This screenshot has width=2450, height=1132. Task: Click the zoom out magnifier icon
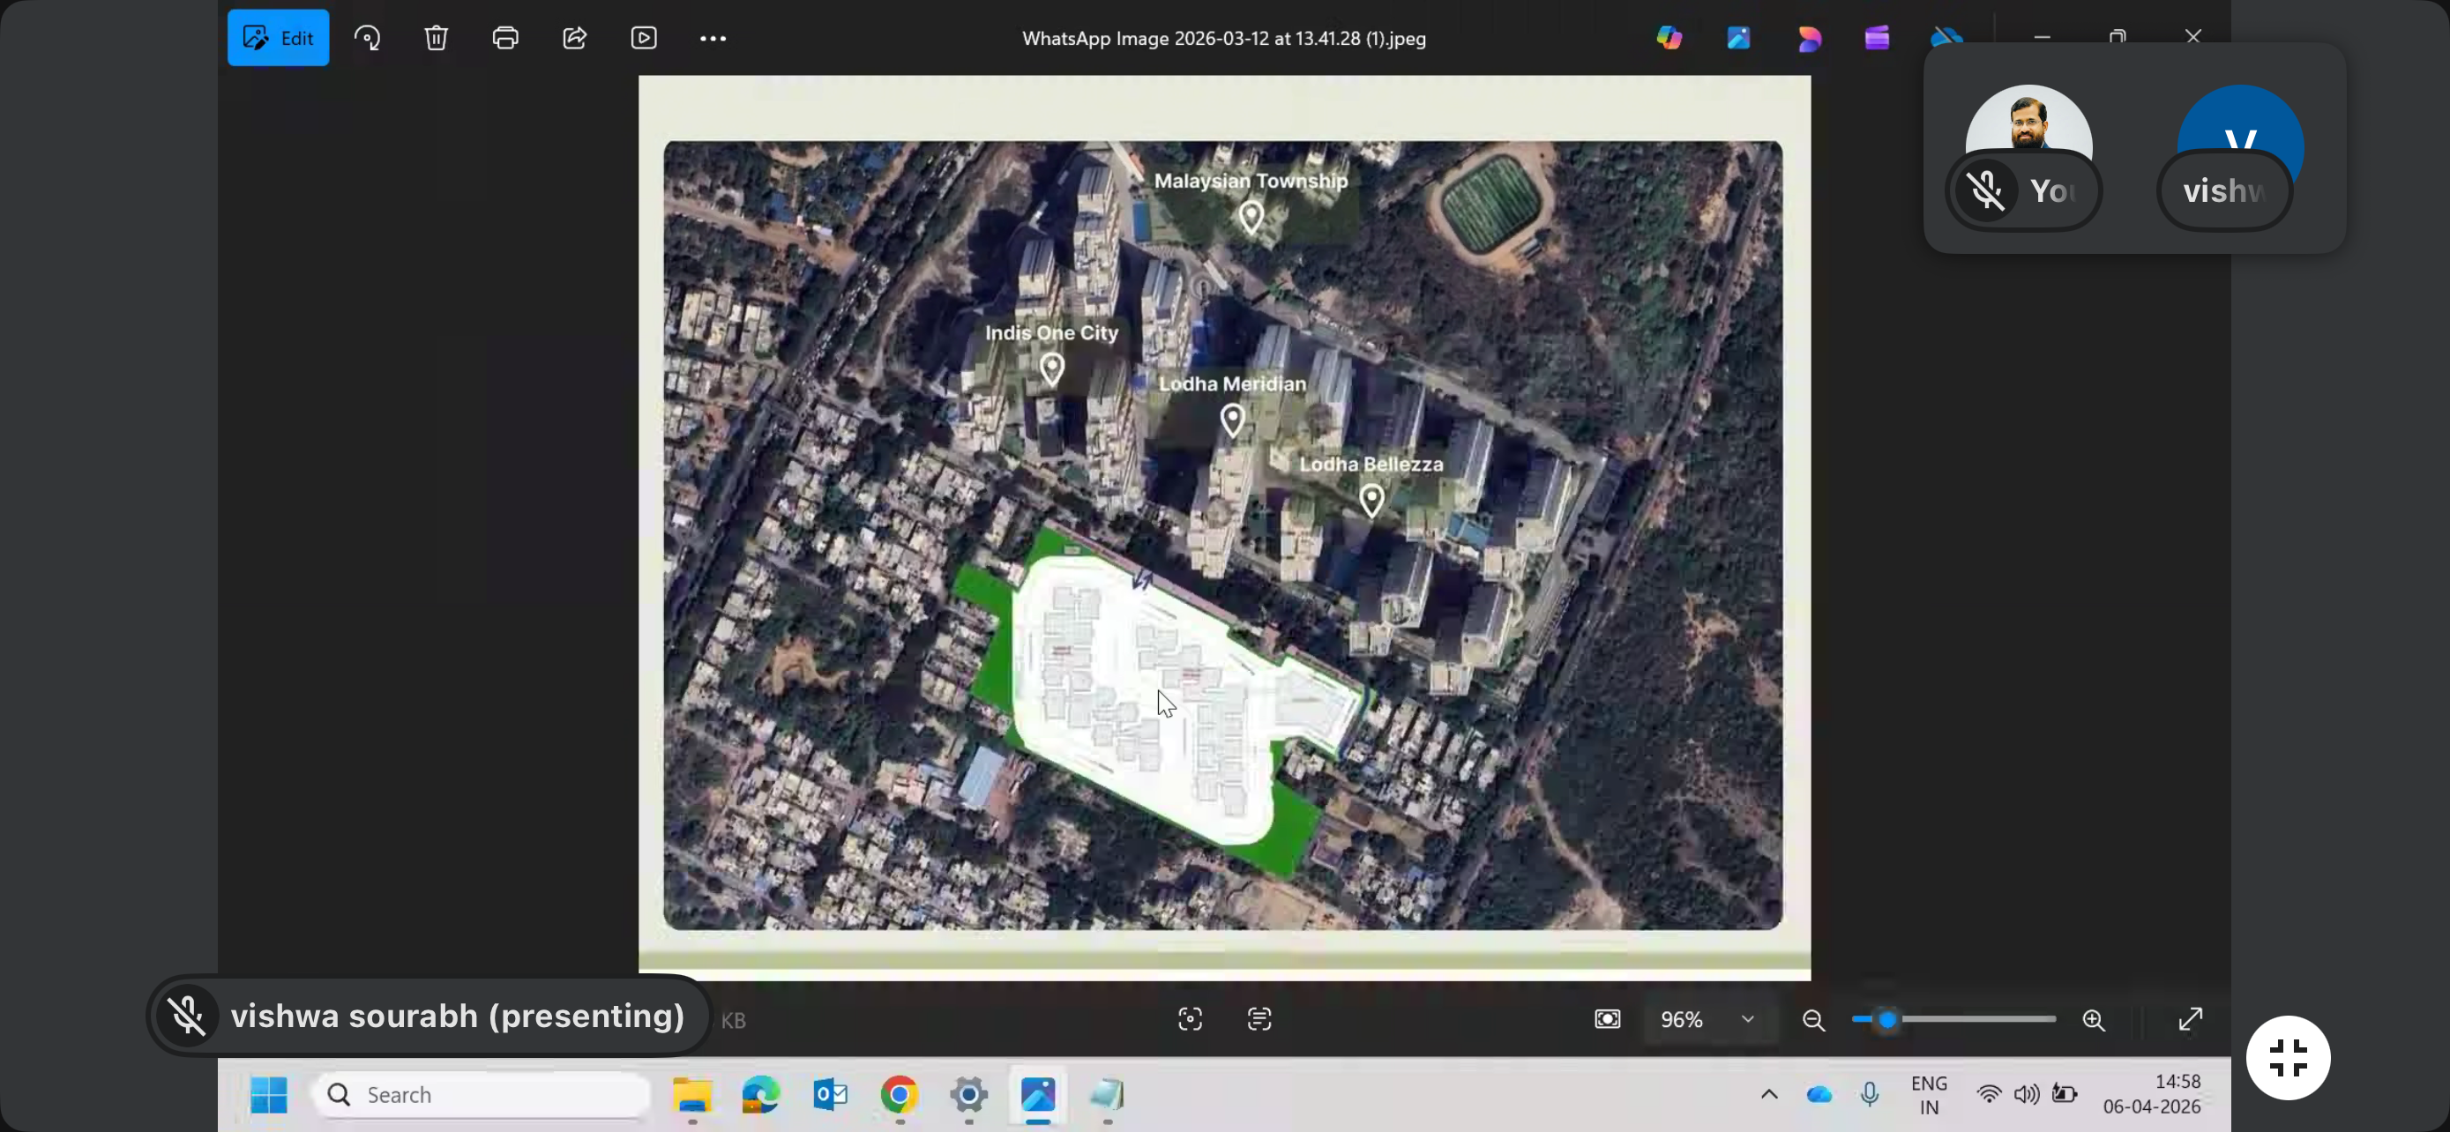1814,1020
